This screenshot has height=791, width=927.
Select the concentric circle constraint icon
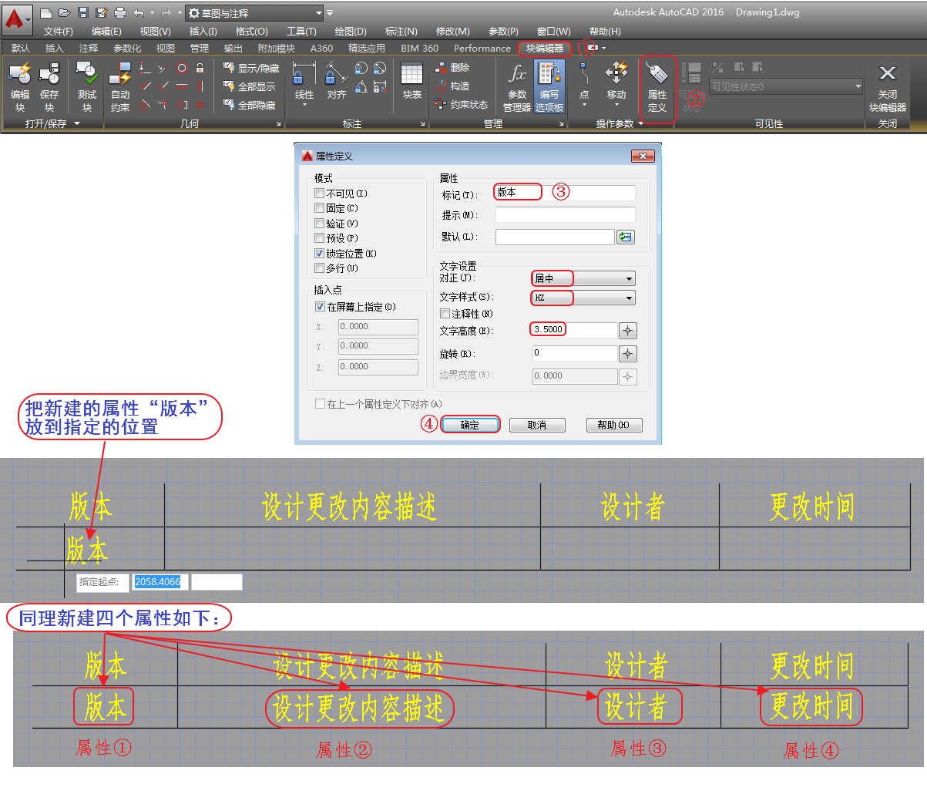[x=181, y=68]
